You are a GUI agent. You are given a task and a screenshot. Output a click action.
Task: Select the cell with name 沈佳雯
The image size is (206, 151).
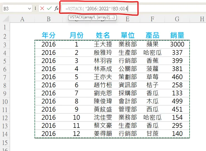click(103, 118)
